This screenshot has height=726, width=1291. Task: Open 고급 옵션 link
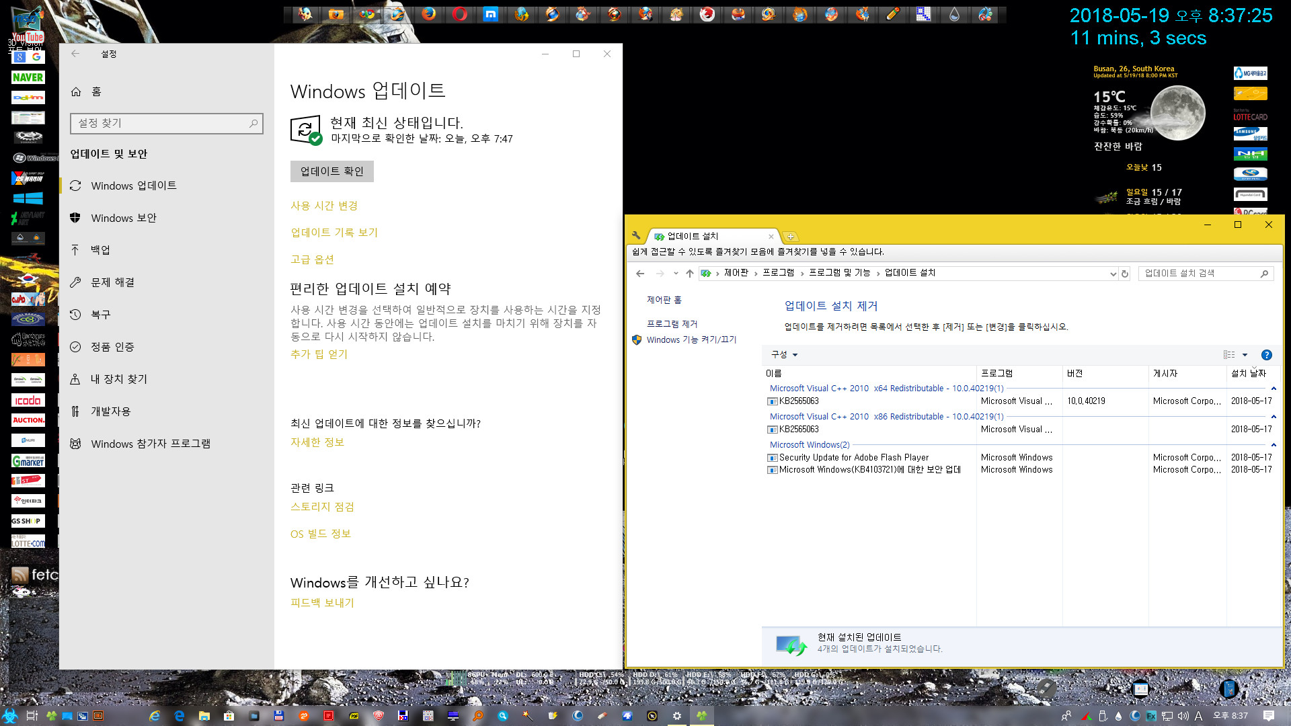click(x=312, y=259)
